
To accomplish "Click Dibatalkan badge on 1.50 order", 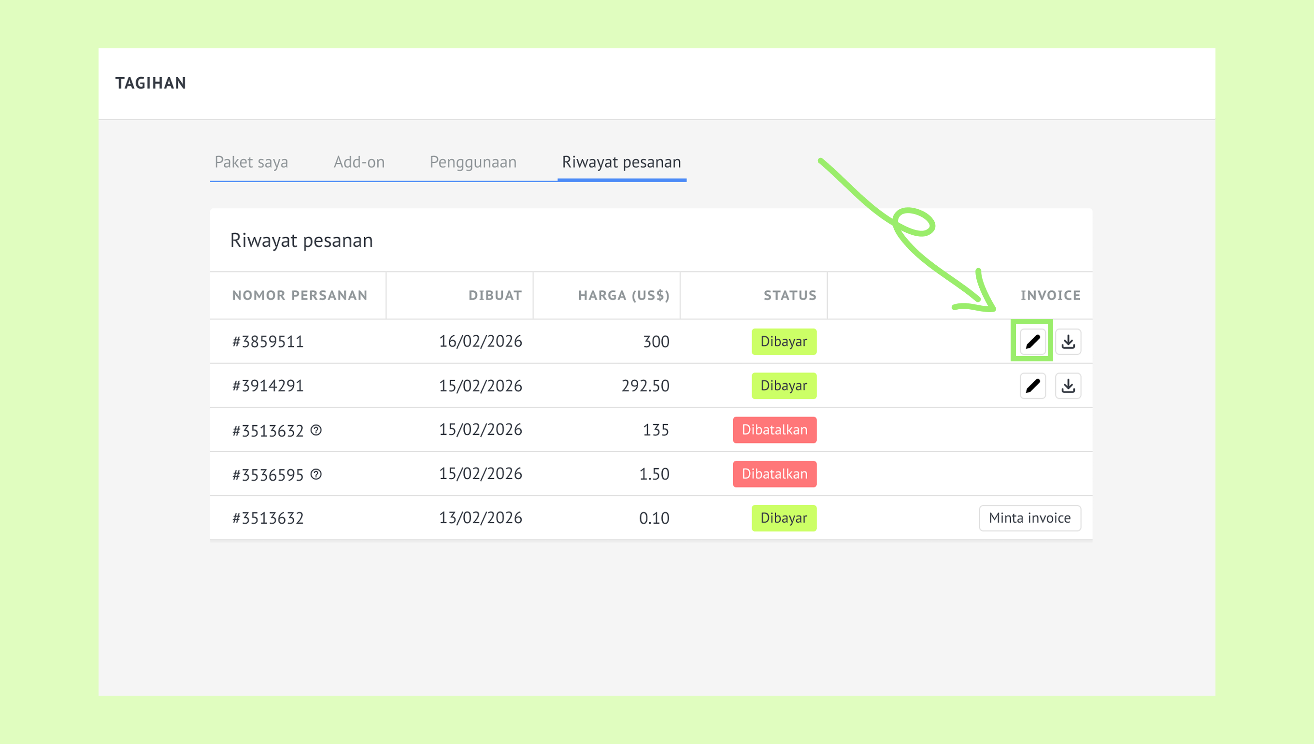I will tap(774, 473).
